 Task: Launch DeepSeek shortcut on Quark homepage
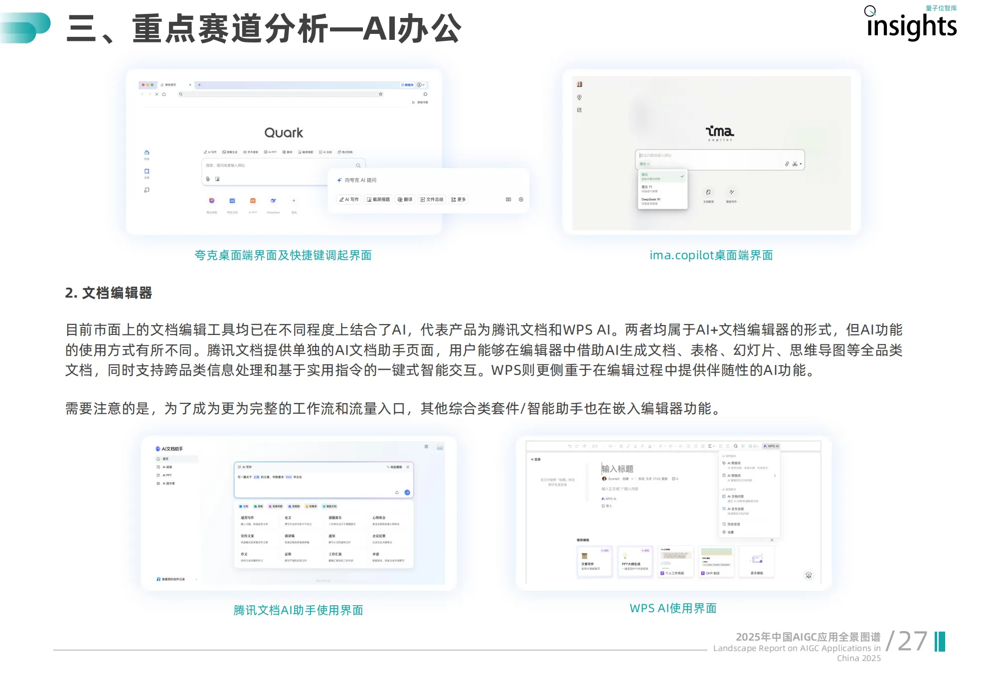(274, 200)
